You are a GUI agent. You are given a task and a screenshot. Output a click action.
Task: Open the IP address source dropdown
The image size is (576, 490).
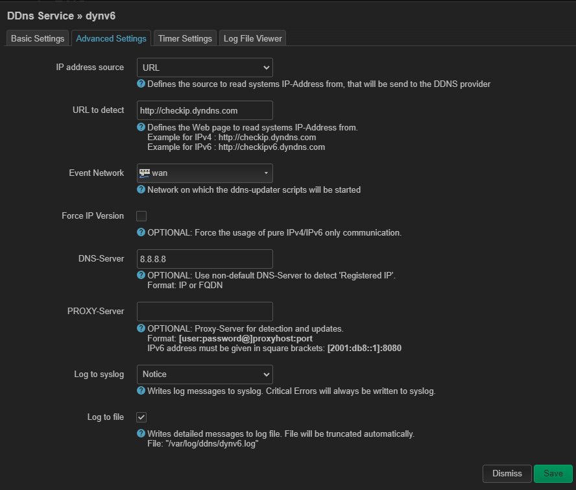[204, 67]
